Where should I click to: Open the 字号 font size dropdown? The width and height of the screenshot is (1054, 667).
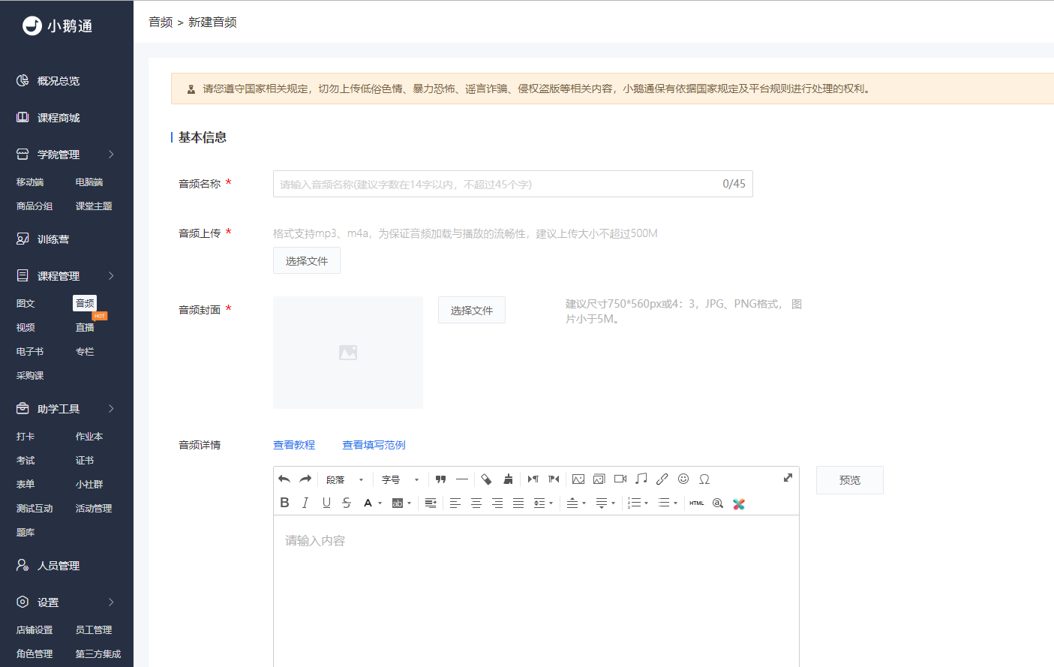401,479
